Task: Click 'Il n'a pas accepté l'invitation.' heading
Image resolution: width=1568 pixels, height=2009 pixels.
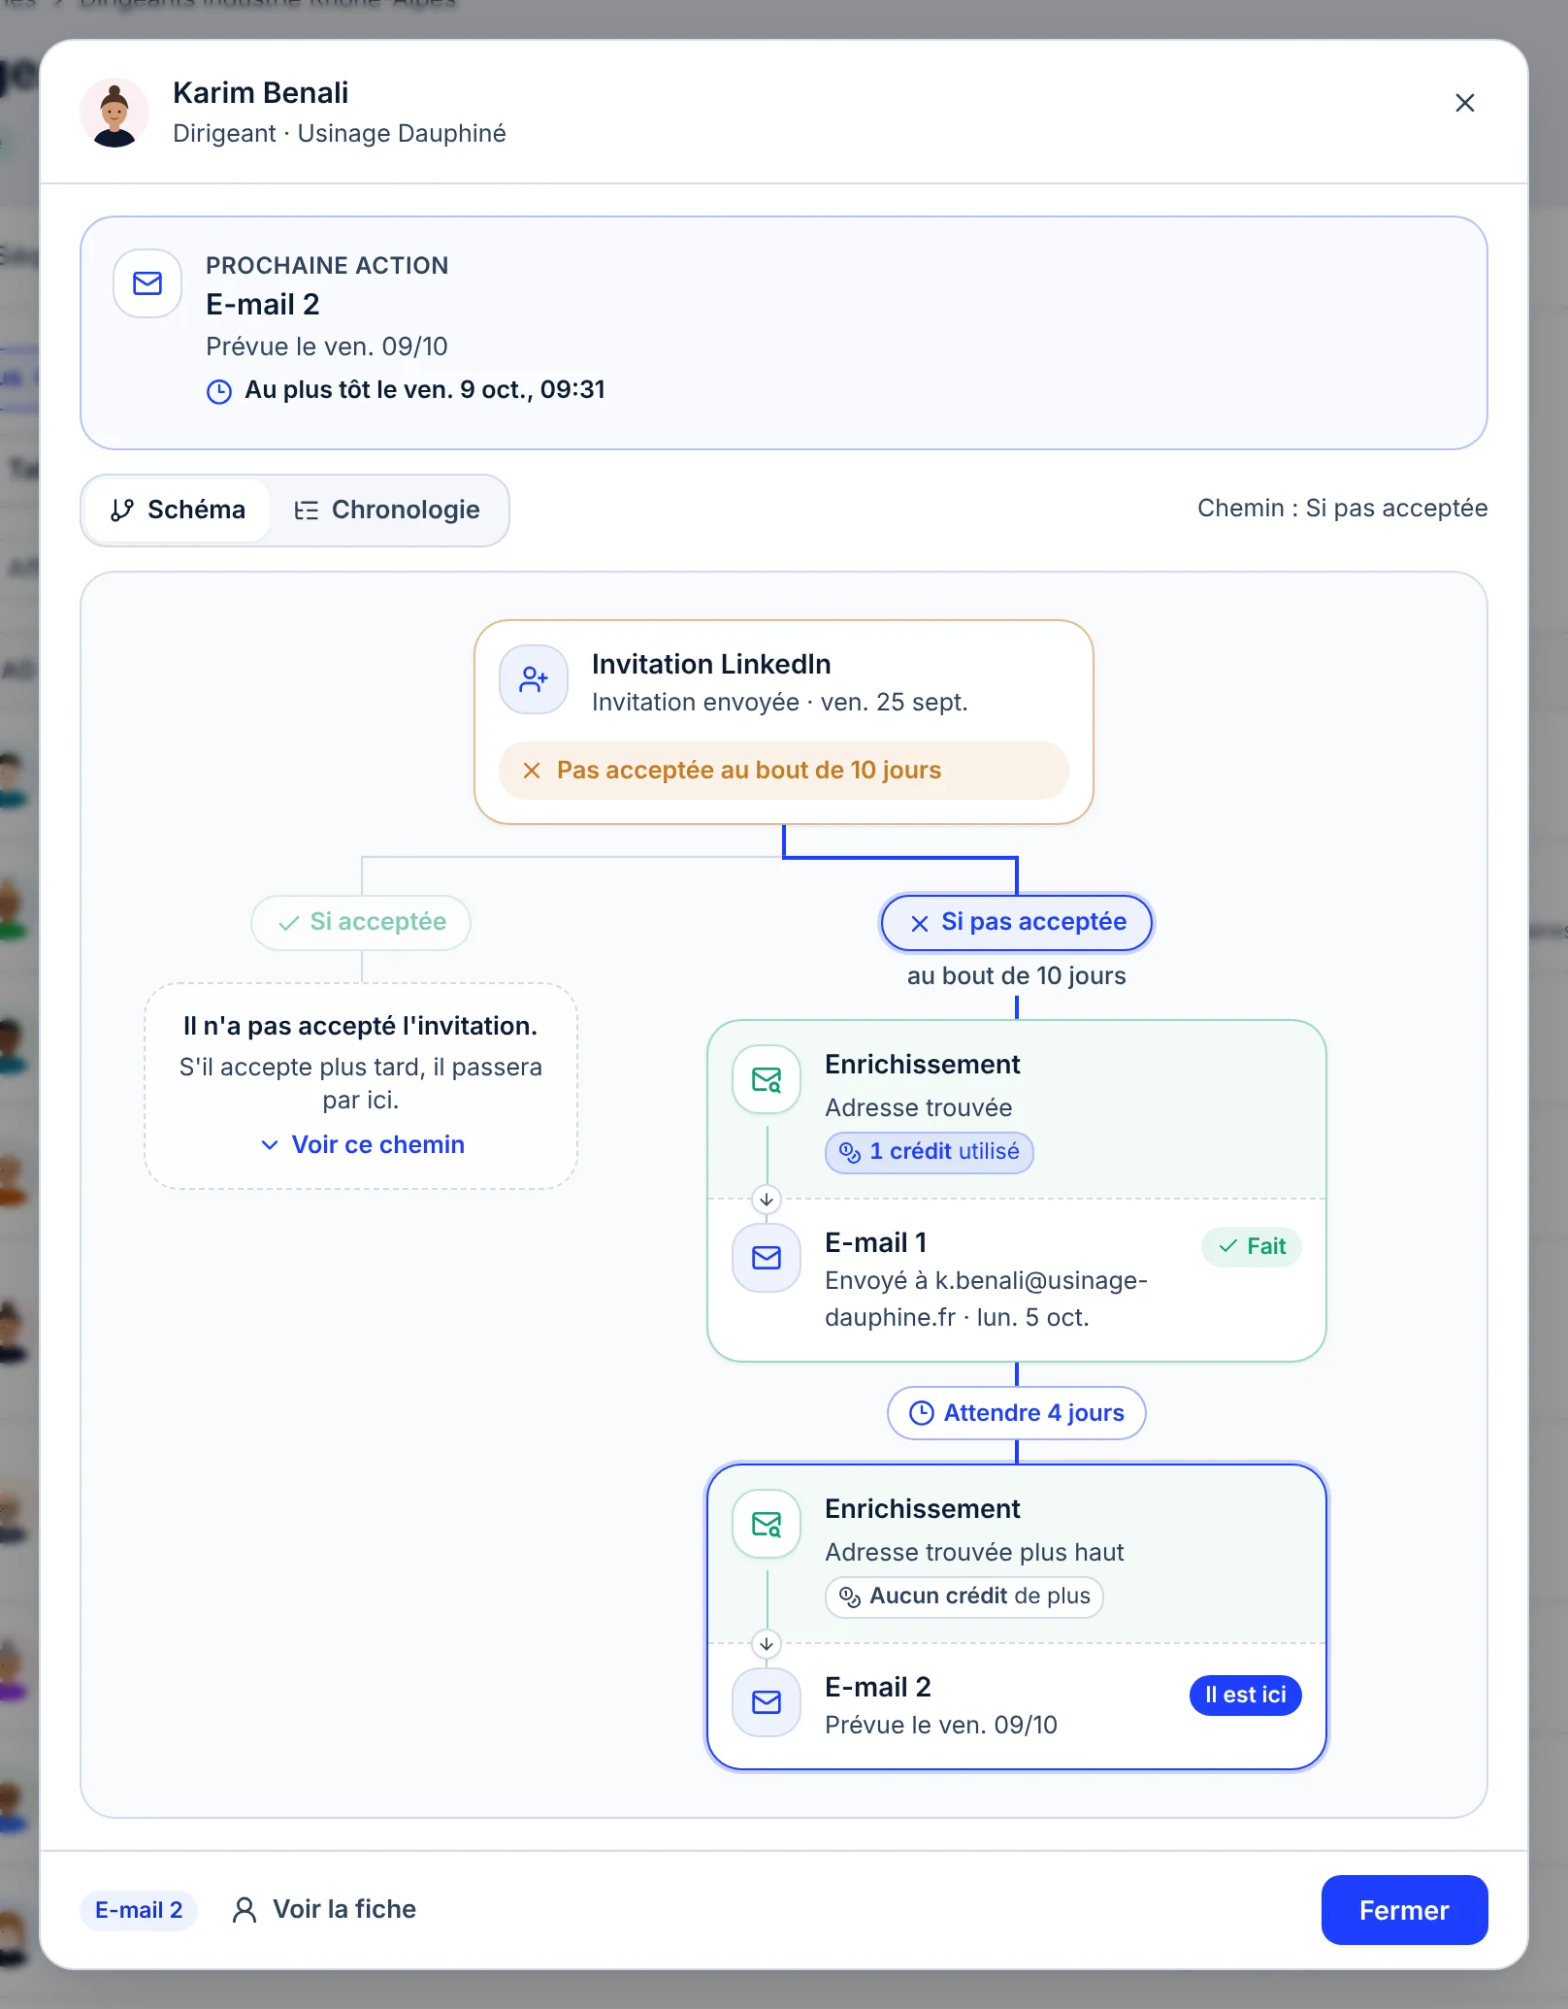Action: coord(361,1027)
